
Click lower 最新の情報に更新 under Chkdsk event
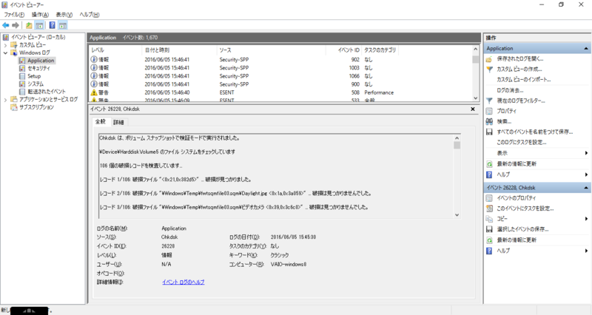[x=517, y=240]
